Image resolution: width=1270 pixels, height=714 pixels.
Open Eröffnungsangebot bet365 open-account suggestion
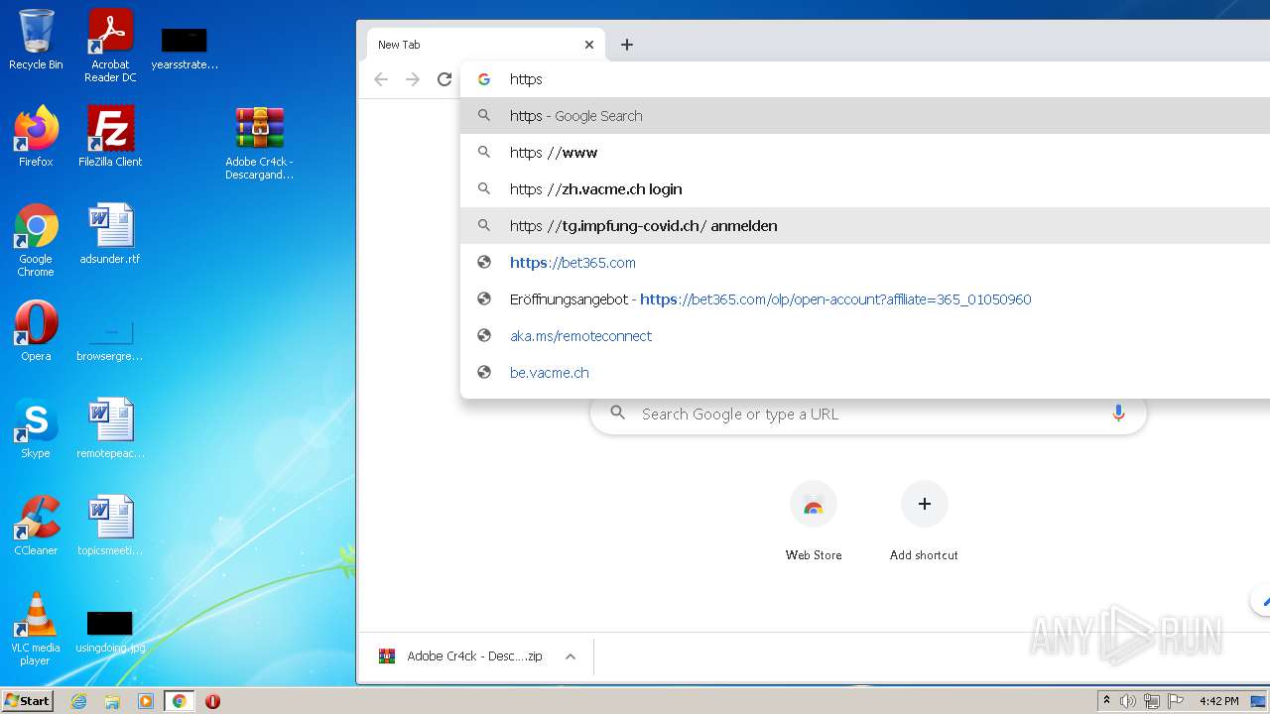click(865, 299)
